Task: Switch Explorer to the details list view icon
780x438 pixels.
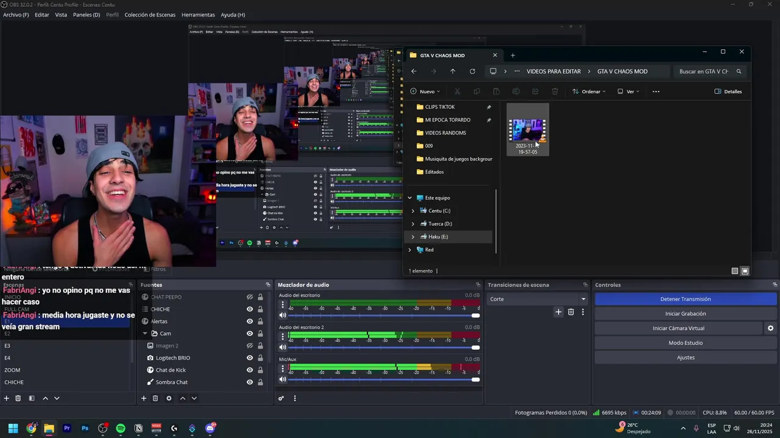Action: point(735,271)
